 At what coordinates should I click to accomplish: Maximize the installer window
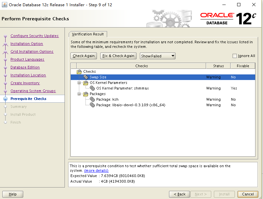(239, 5)
